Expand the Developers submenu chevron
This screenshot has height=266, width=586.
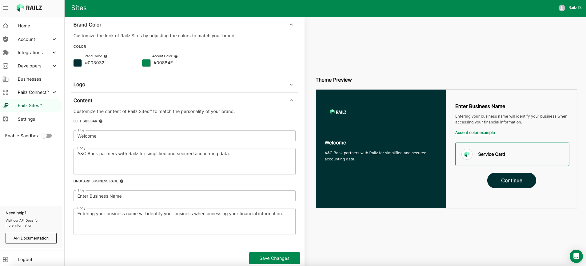(54, 66)
